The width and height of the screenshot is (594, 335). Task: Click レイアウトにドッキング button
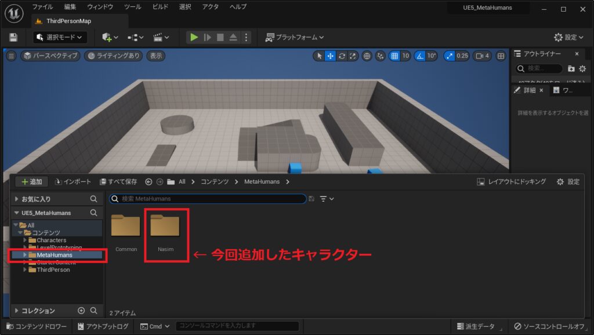[512, 181]
